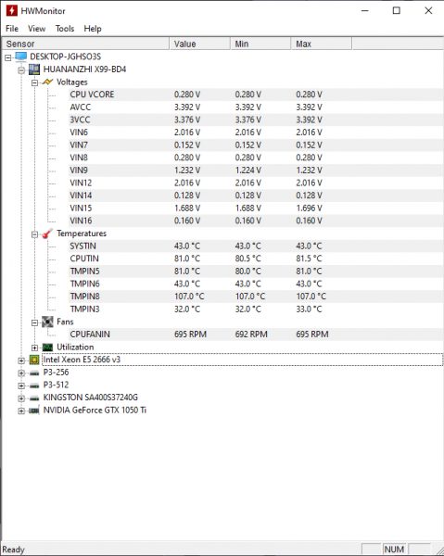Minimize the HWMonitor window
This screenshot has width=444, height=556.
click(364, 10)
